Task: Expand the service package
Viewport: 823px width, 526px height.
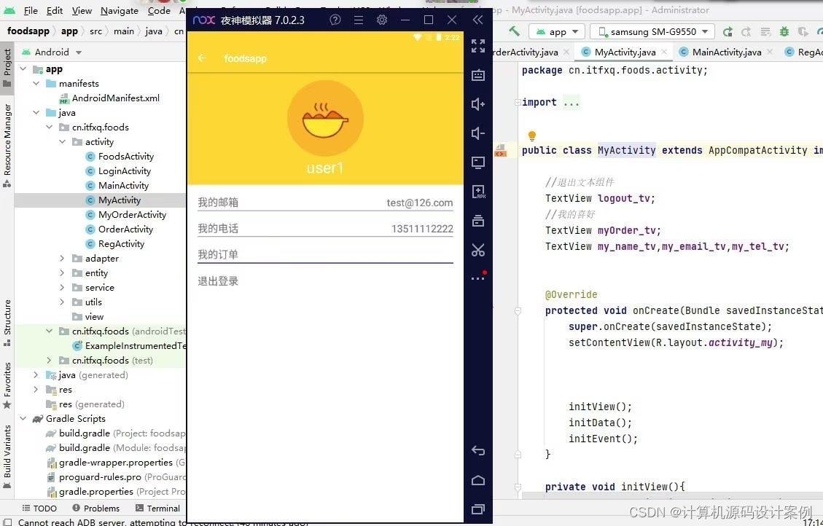Action: click(63, 287)
